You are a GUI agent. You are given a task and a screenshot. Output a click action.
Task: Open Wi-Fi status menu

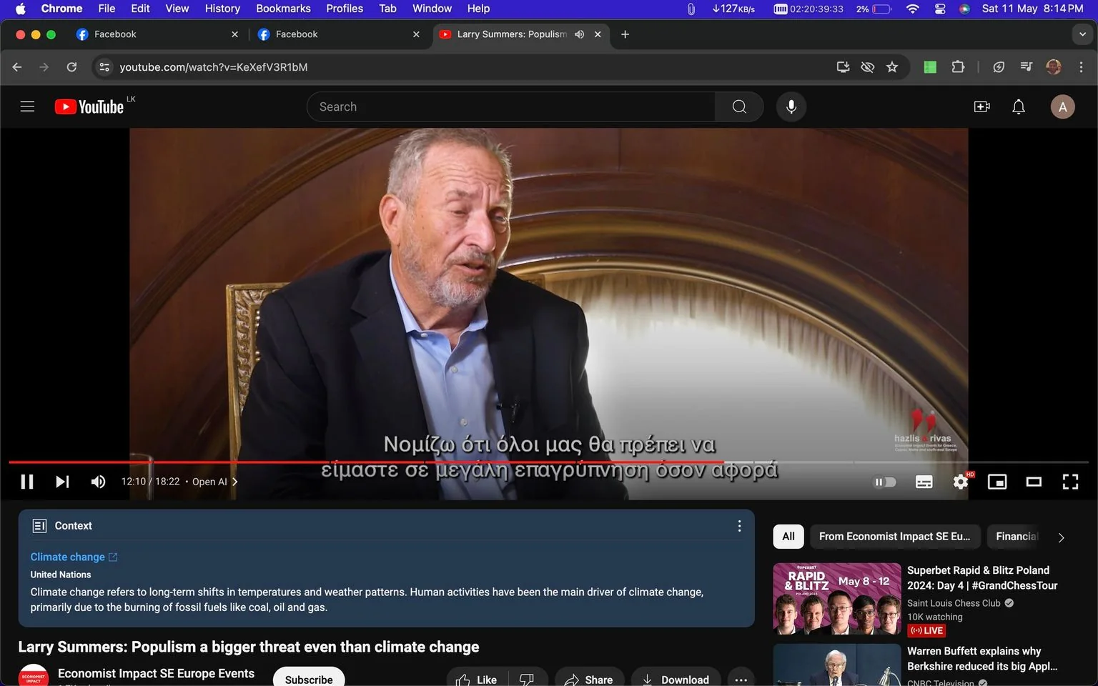(x=912, y=9)
